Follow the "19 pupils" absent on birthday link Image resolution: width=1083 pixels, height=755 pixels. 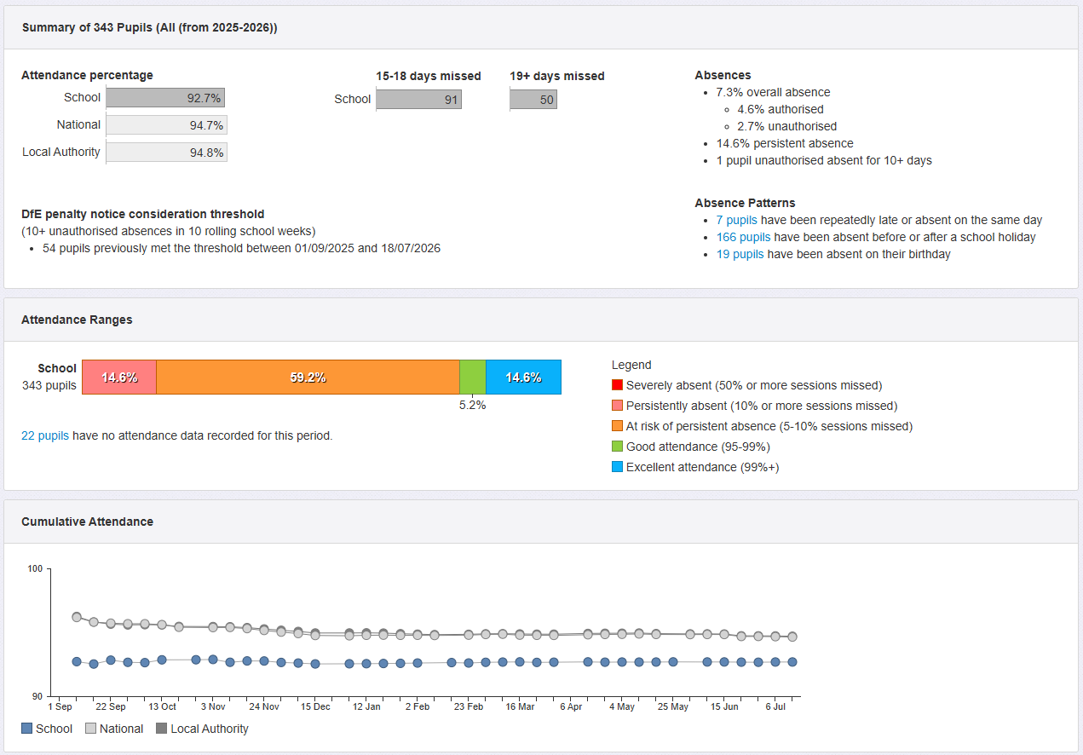(740, 254)
